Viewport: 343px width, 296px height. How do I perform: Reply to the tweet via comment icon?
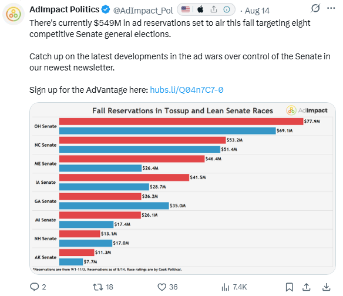34,287
